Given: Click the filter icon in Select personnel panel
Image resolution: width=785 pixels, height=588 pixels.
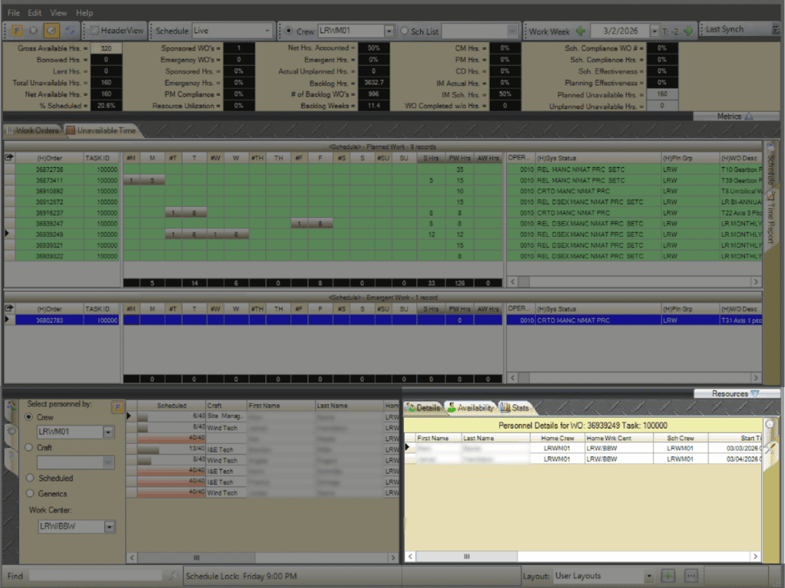Looking at the screenshot, I should tap(117, 406).
